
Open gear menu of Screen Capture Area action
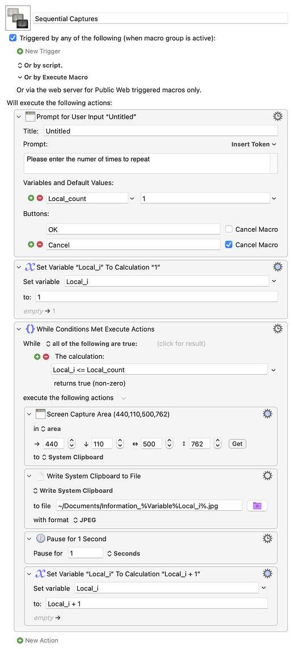(x=268, y=414)
